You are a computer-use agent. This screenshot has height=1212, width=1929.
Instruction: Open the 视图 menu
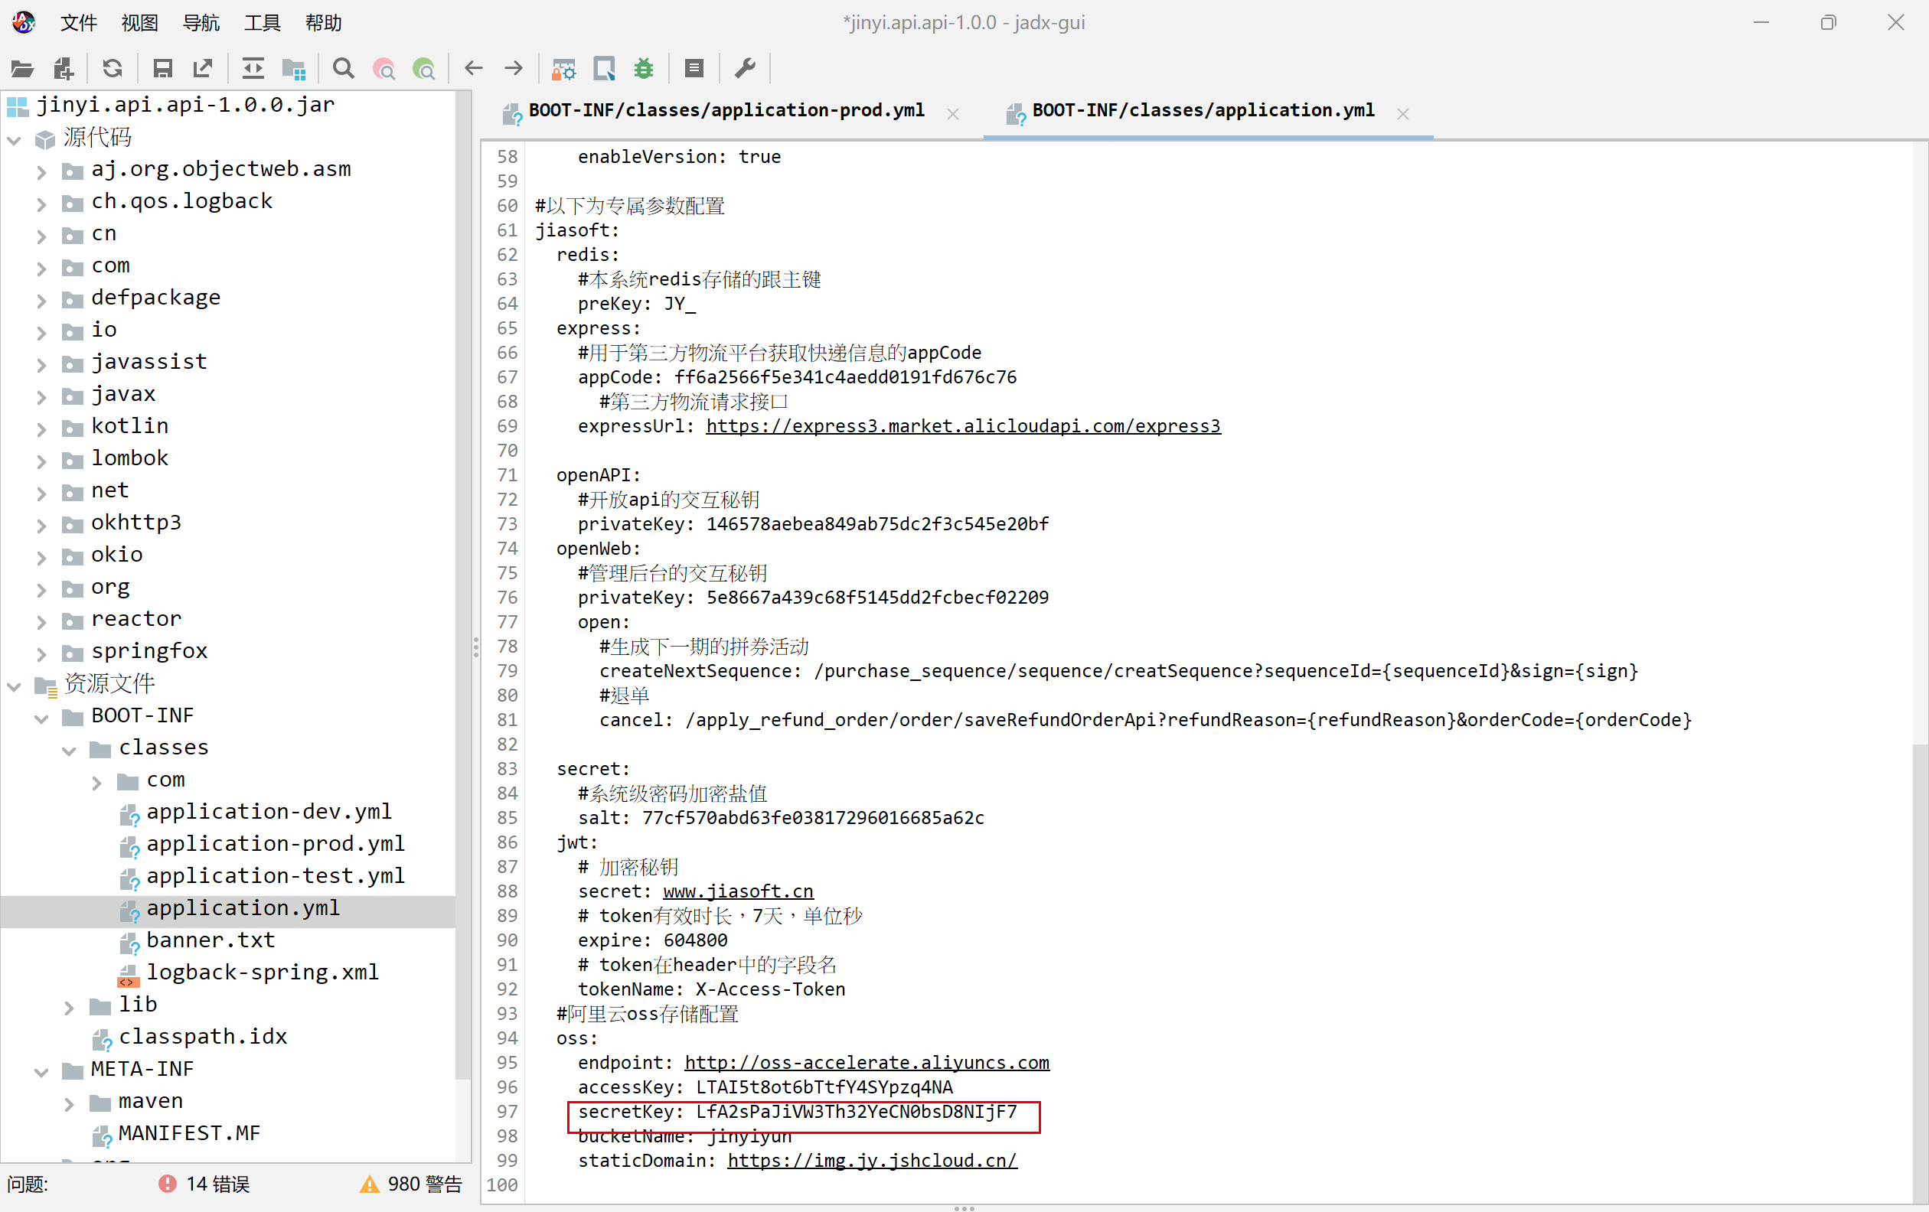[x=139, y=22]
